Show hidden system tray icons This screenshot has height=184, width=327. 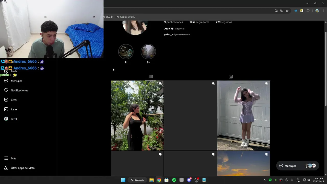264,180
